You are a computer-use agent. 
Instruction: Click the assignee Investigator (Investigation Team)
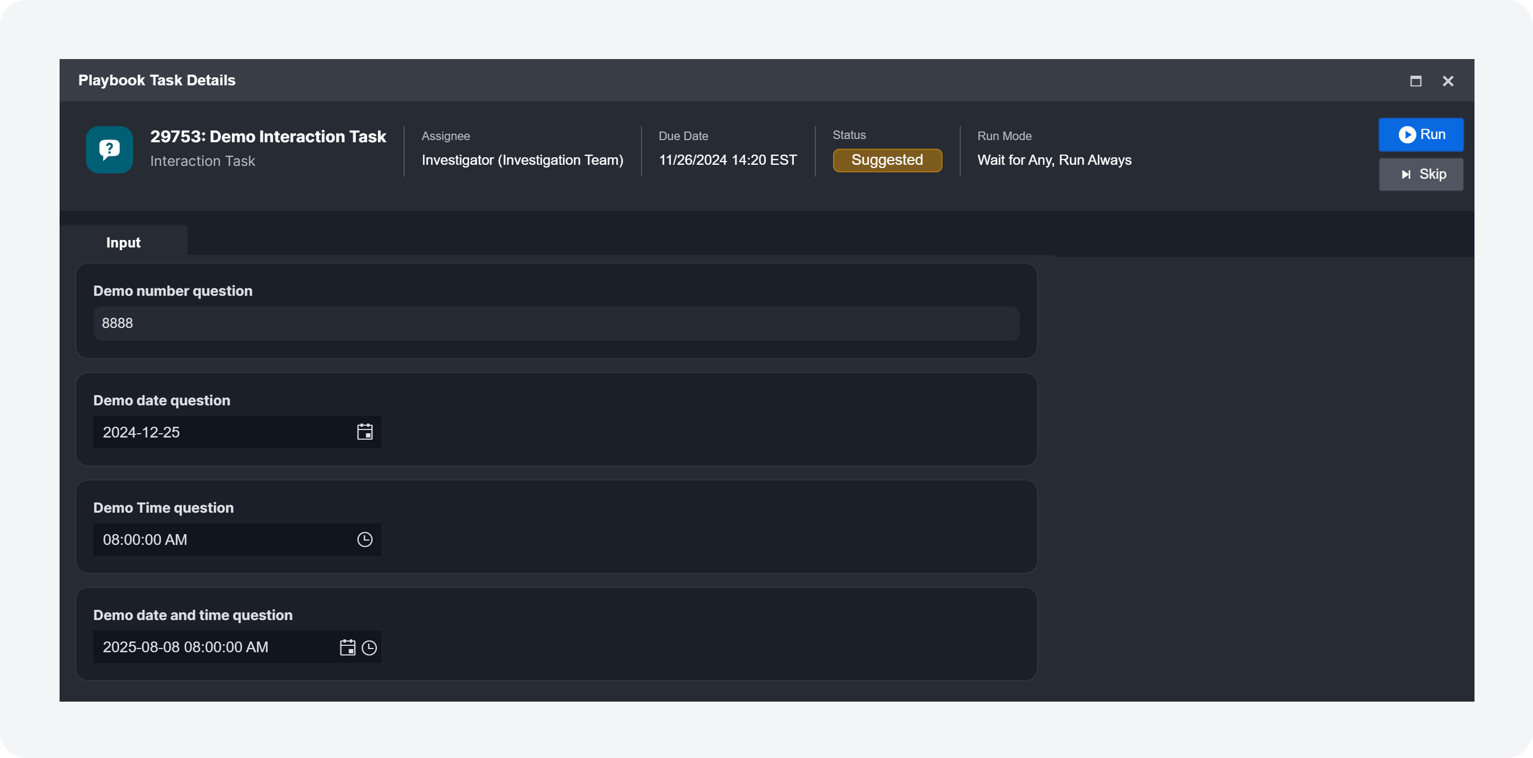[522, 160]
